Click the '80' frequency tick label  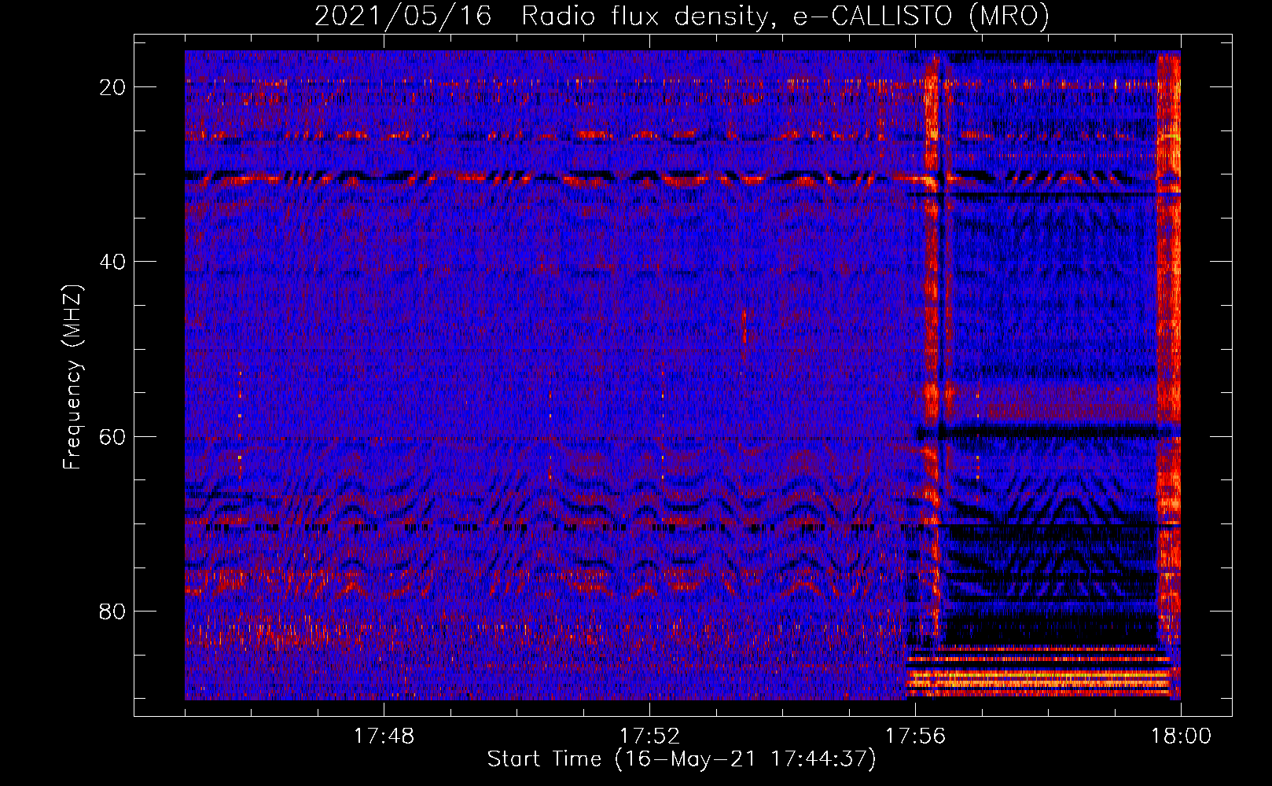[113, 611]
